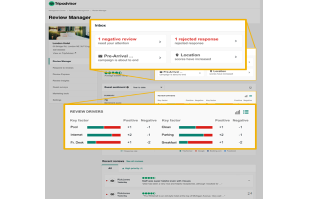Click 'Recent reviews' heading

tap(113, 161)
